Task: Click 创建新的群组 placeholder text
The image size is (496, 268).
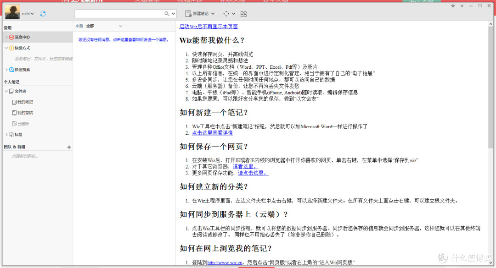Action: (25, 156)
